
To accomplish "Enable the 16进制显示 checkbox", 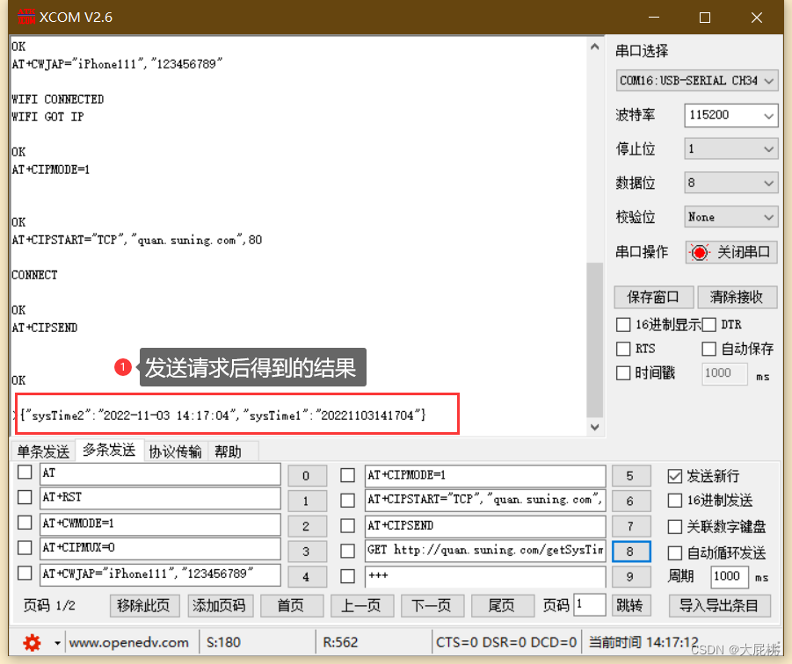I will pos(623,324).
